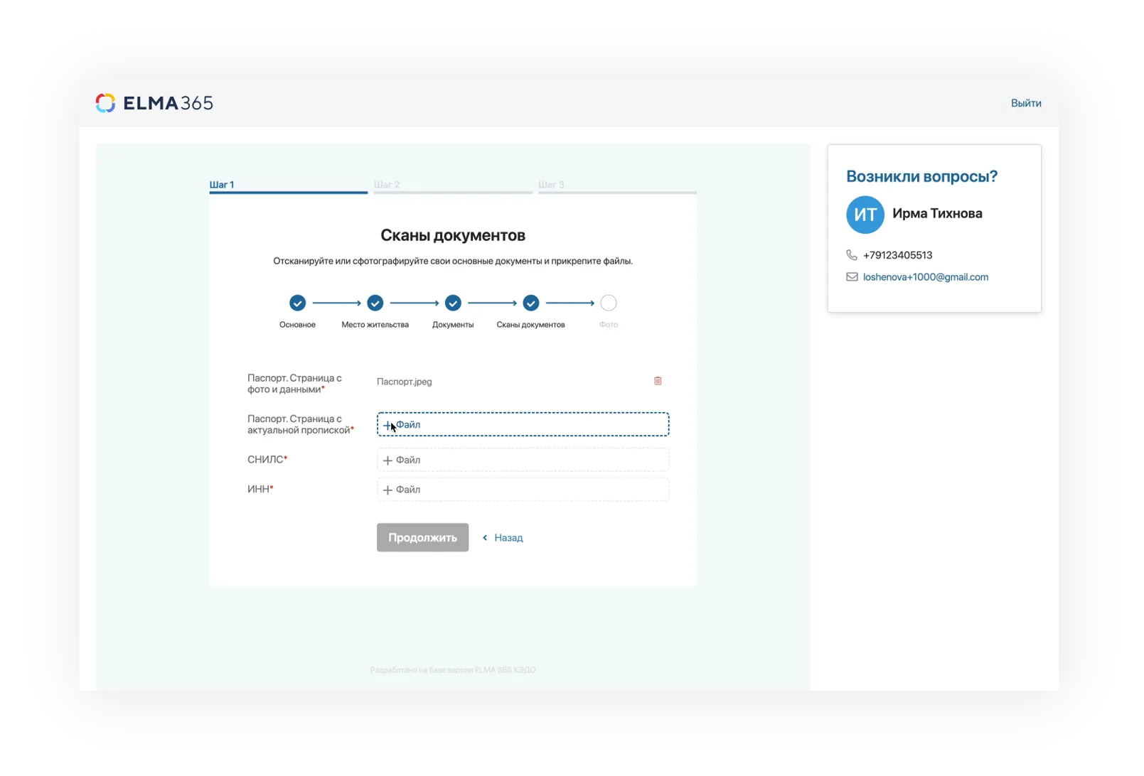The height and width of the screenshot is (776, 1144).
Task: Click the ELMA365 logo icon
Action: [105, 103]
